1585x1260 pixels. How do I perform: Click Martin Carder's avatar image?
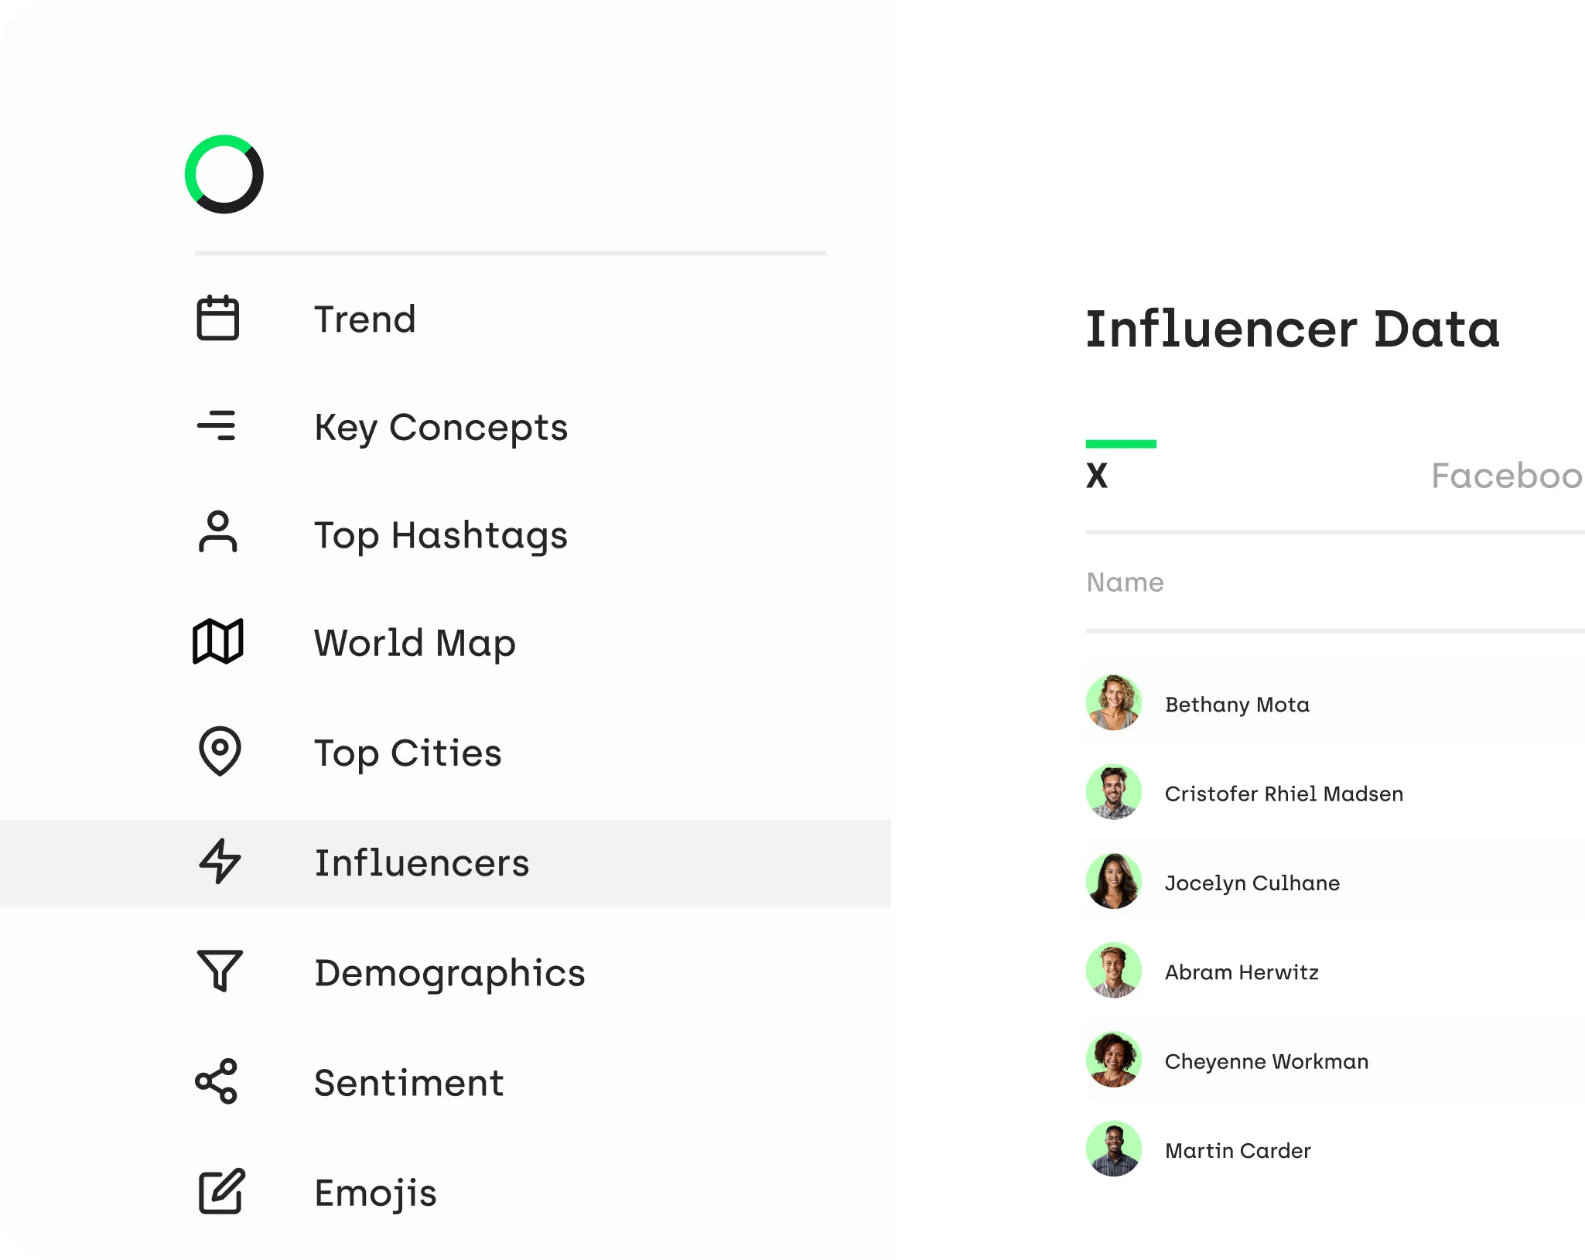pyautogui.click(x=1113, y=1149)
